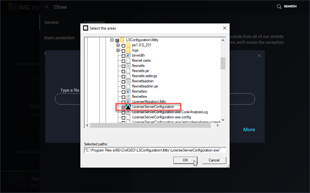
Task: Click the horizontal scrollbar thumb
Action: (150, 125)
